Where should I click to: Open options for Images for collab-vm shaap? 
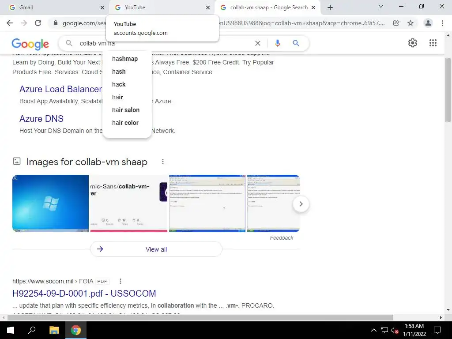pos(163,162)
